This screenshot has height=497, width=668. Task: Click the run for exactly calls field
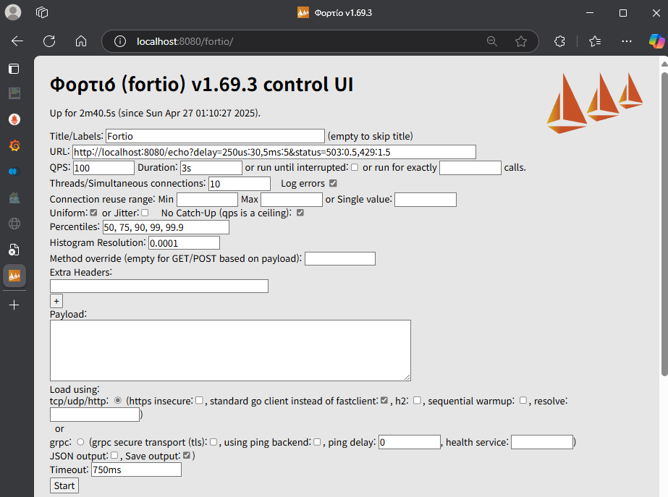pyautogui.click(x=470, y=168)
